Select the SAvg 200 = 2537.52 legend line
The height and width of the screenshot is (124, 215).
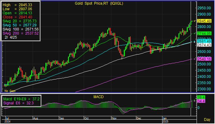[x=21, y=33]
